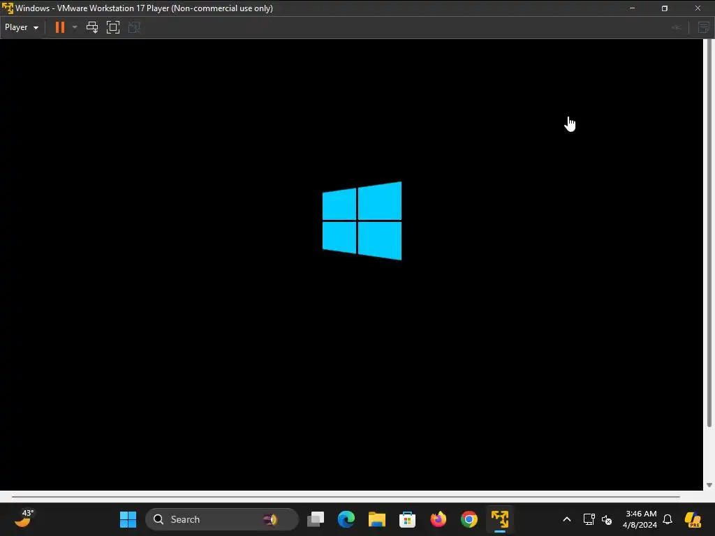Click the search highlight icon in Search box
The image size is (715, 536).
pos(270,519)
